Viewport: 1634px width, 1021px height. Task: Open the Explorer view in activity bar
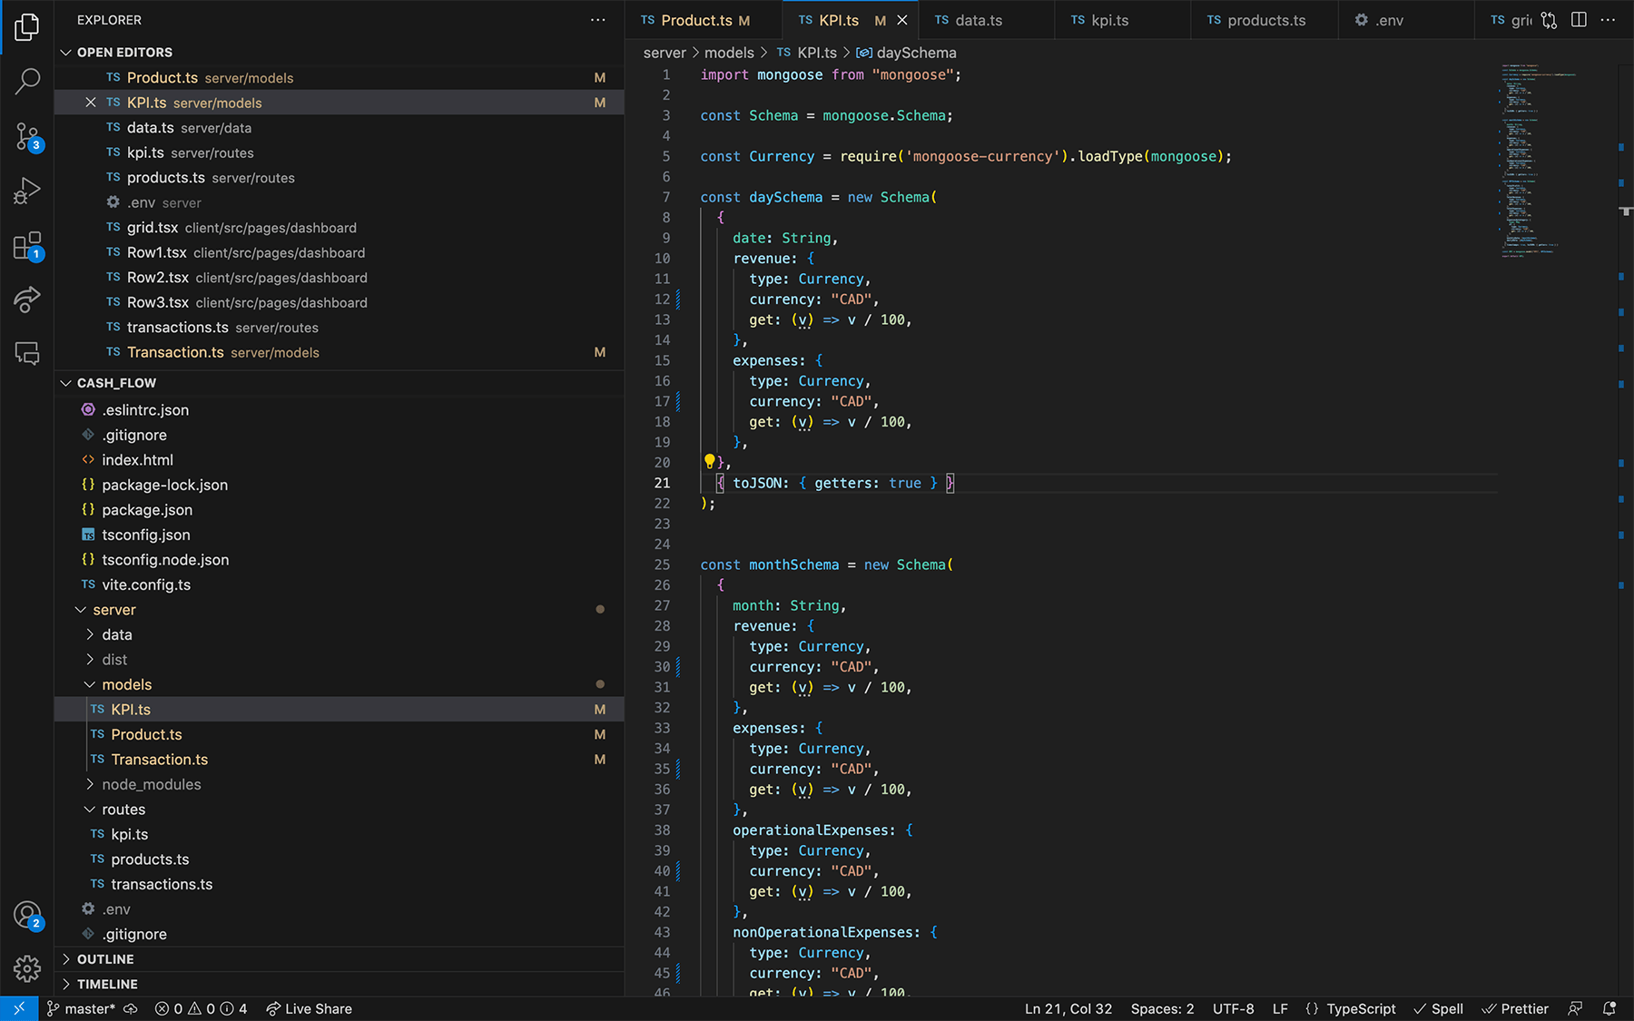coord(27,27)
